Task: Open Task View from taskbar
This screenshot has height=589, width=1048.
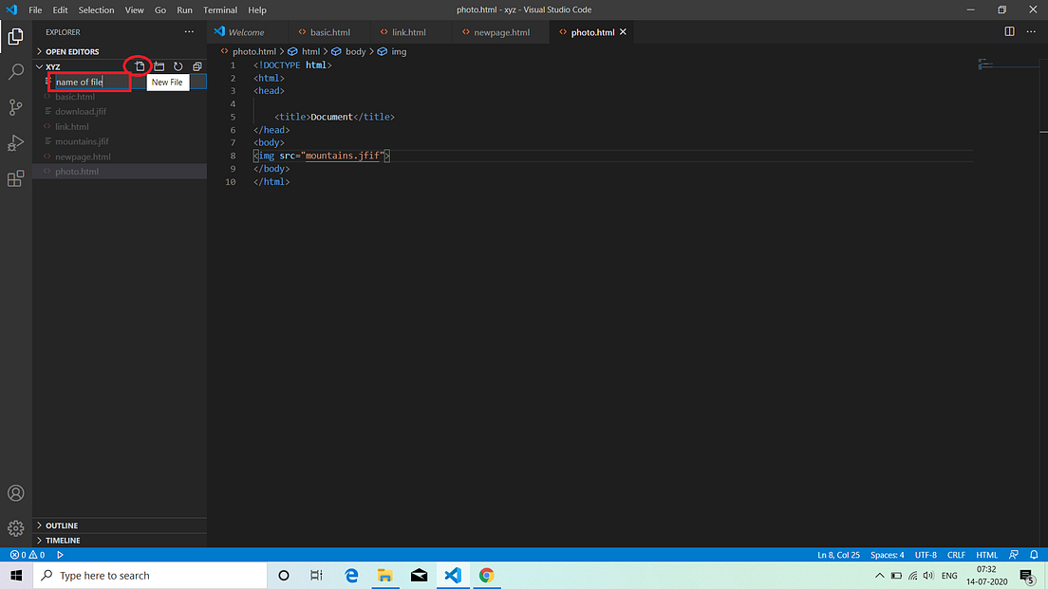Action: point(317,575)
